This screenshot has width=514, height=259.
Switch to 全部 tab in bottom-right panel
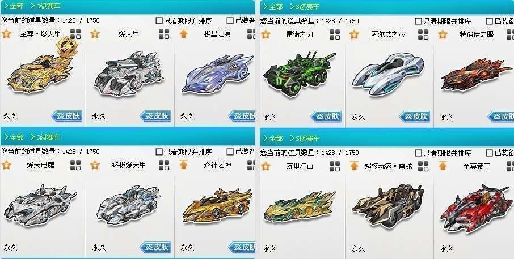tap(273, 138)
